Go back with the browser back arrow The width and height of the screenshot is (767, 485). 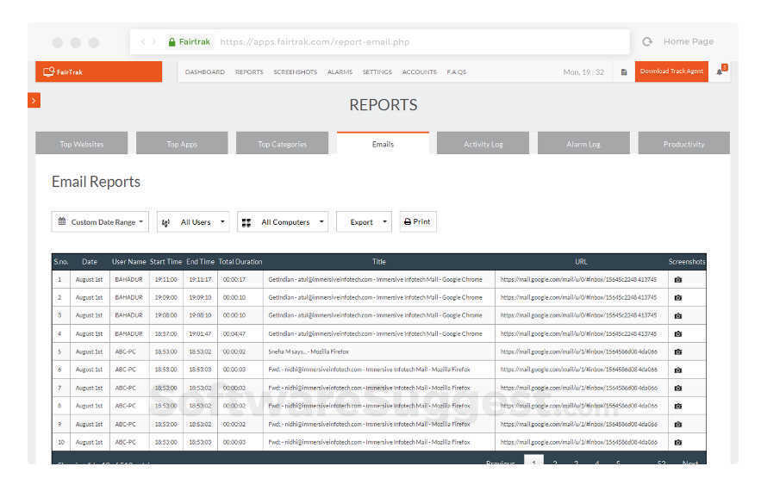(x=143, y=41)
